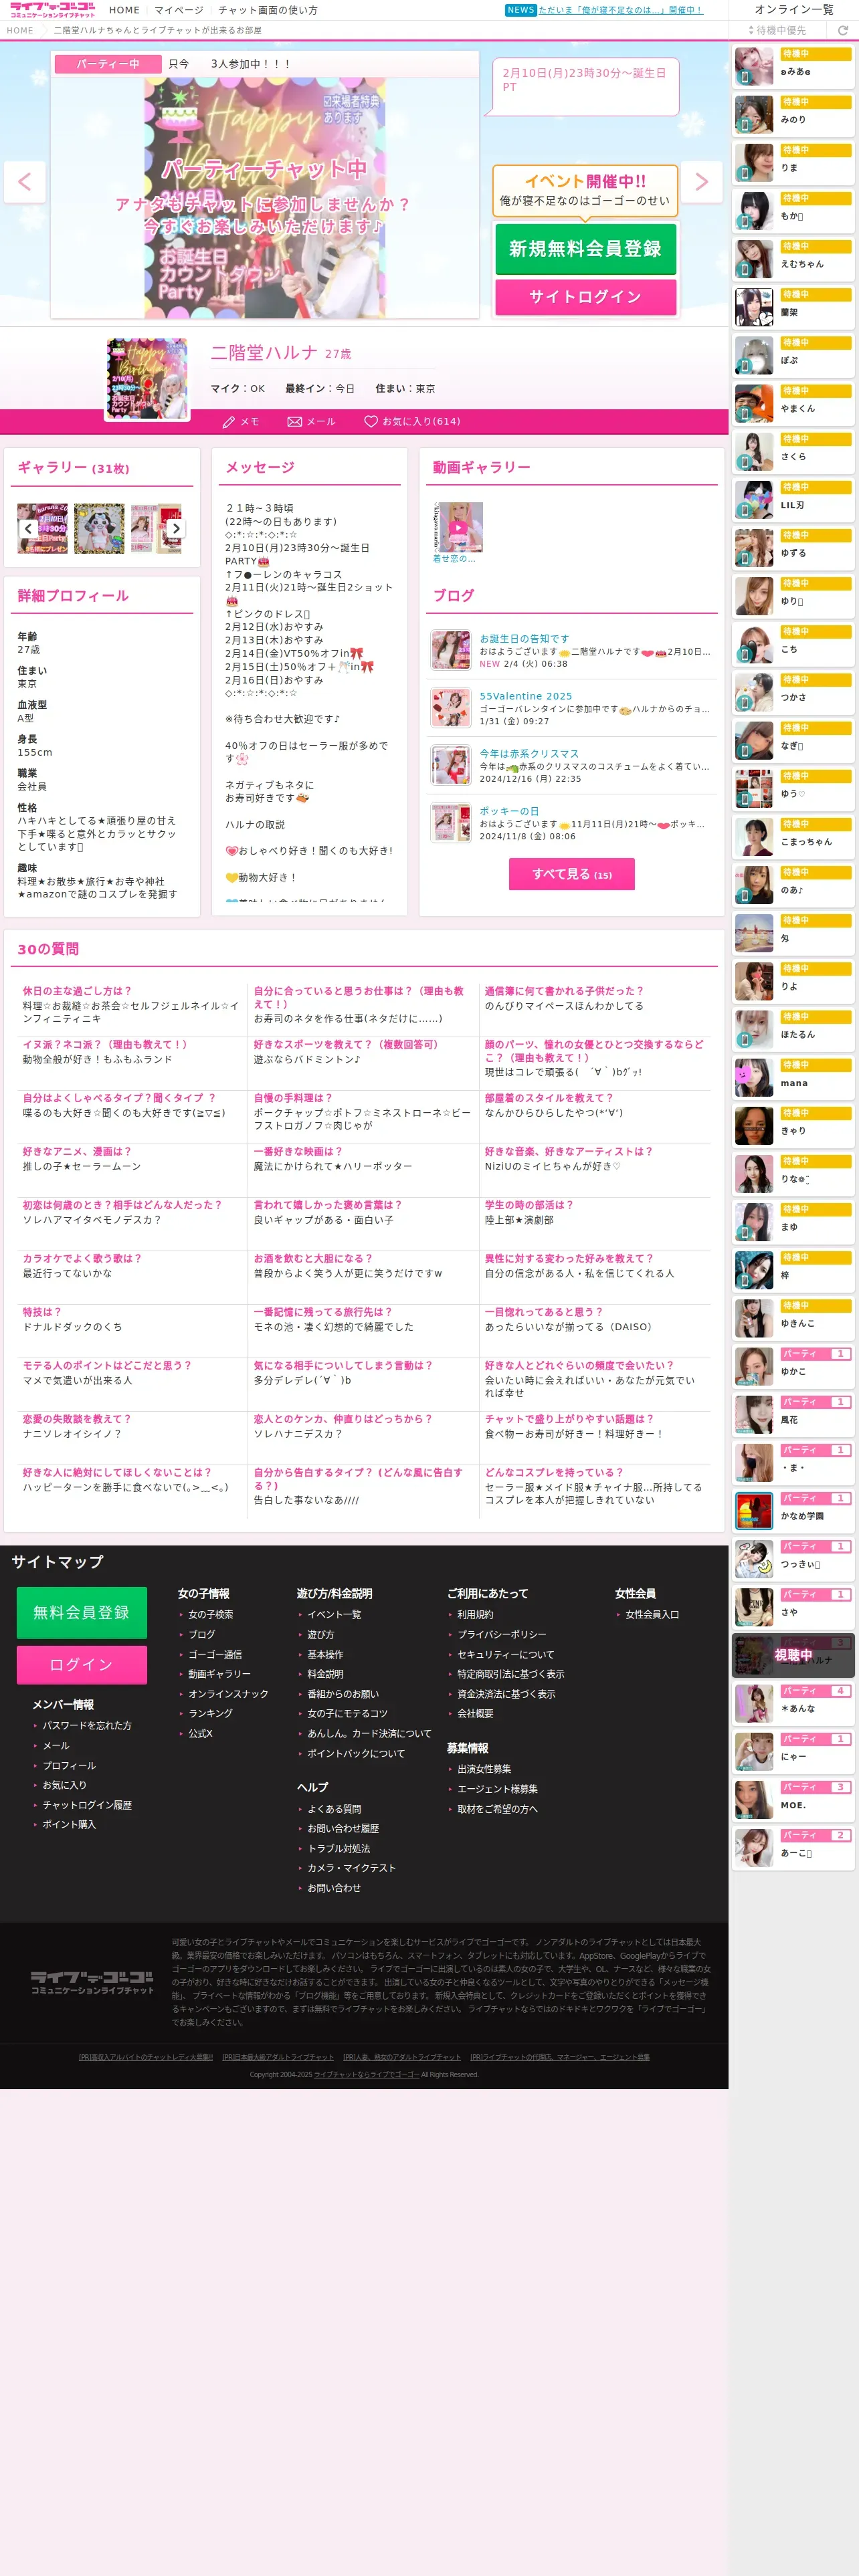
Task: Open blog post ポッキーの日
Action: [x=509, y=811]
